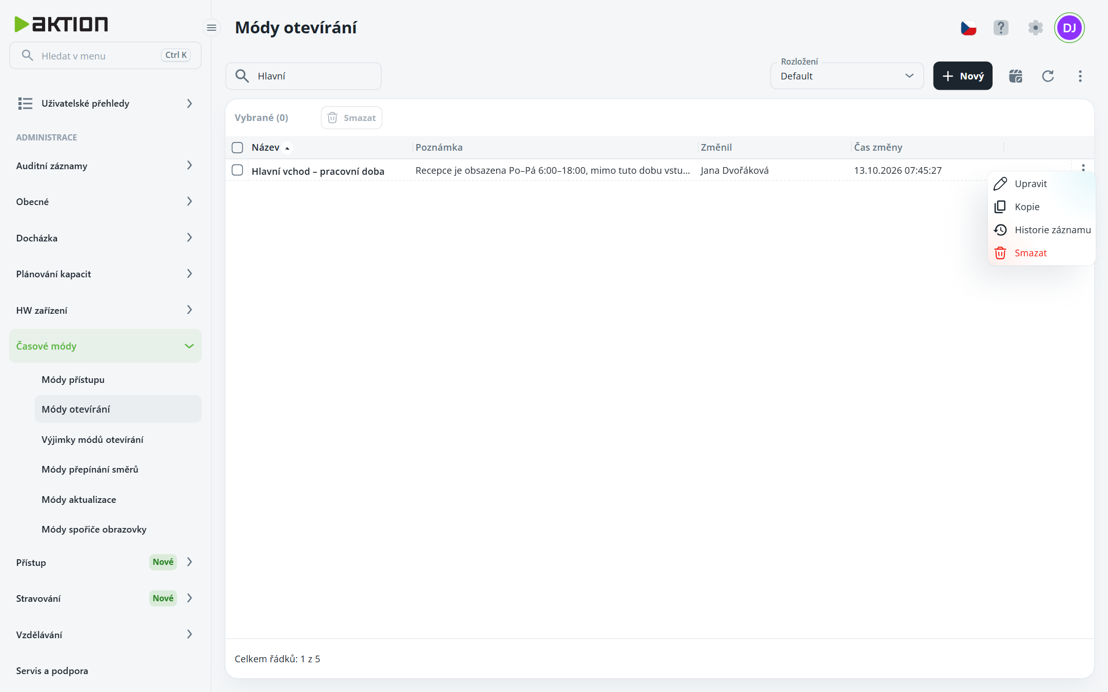The width and height of the screenshot is (1108, 692).
Task: Click the Hlavní search input field
Action: (x=303, y=76)
